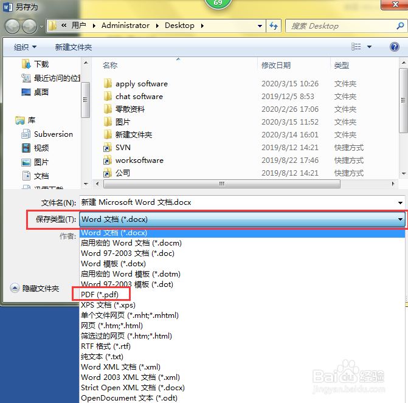Image resolution: width=408 pixels, height=403 pixels.
Task: Click 隐藏文件夹 toggle button
Action: [35, 288]
